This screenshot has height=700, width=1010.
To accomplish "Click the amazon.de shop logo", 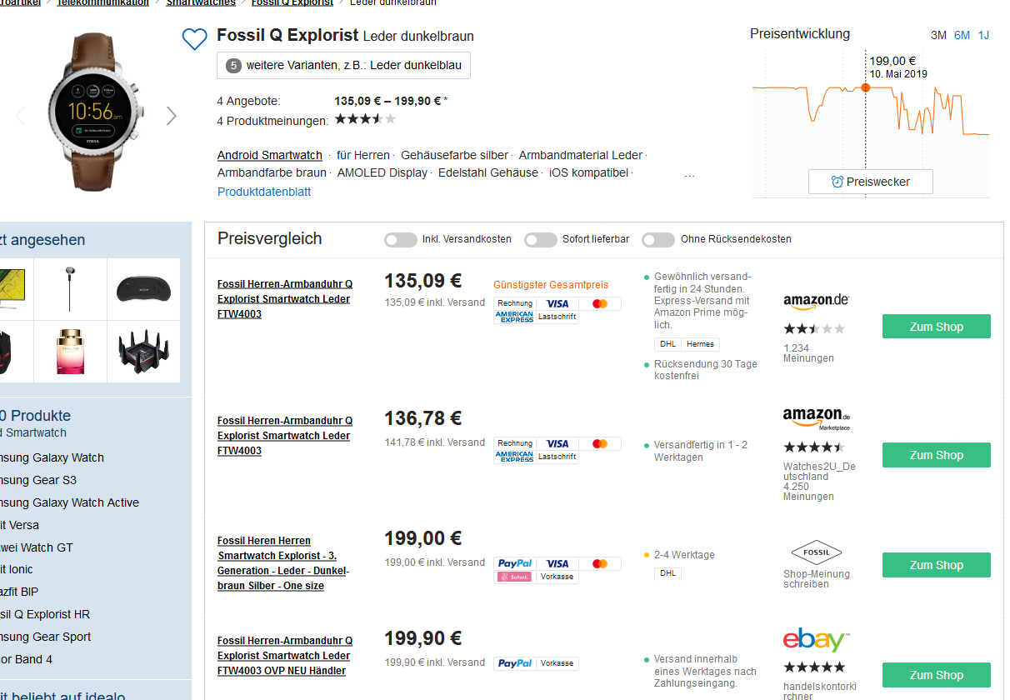I will tap(816, 300).
